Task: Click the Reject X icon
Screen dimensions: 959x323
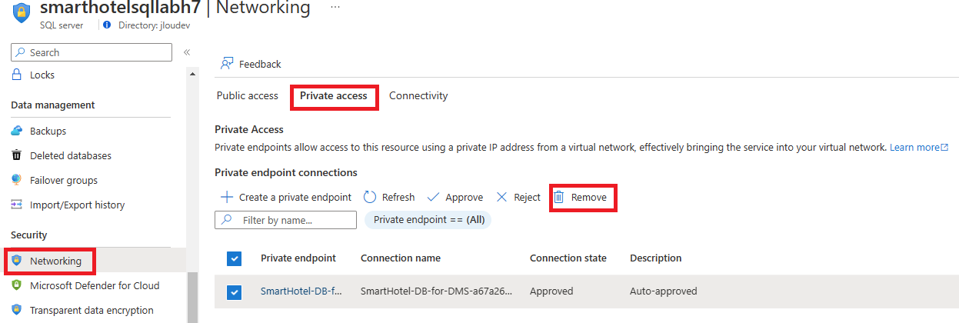Action: [x=502, y=197]
